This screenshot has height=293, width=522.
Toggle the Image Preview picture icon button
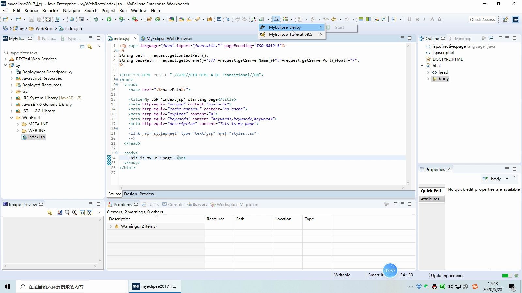coord(60,213)
